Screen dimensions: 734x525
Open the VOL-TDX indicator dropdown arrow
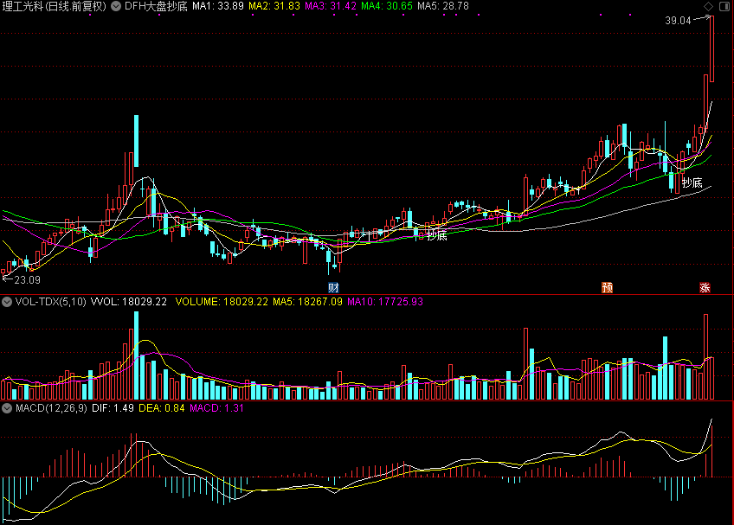[7, 302]
